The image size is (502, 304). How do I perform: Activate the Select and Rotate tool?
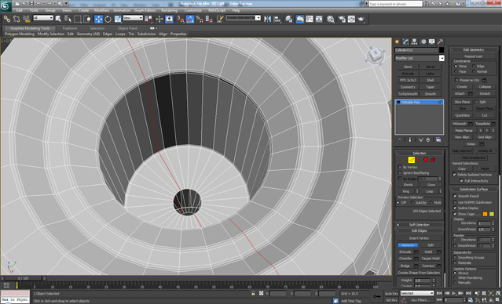tap(108, 19)
